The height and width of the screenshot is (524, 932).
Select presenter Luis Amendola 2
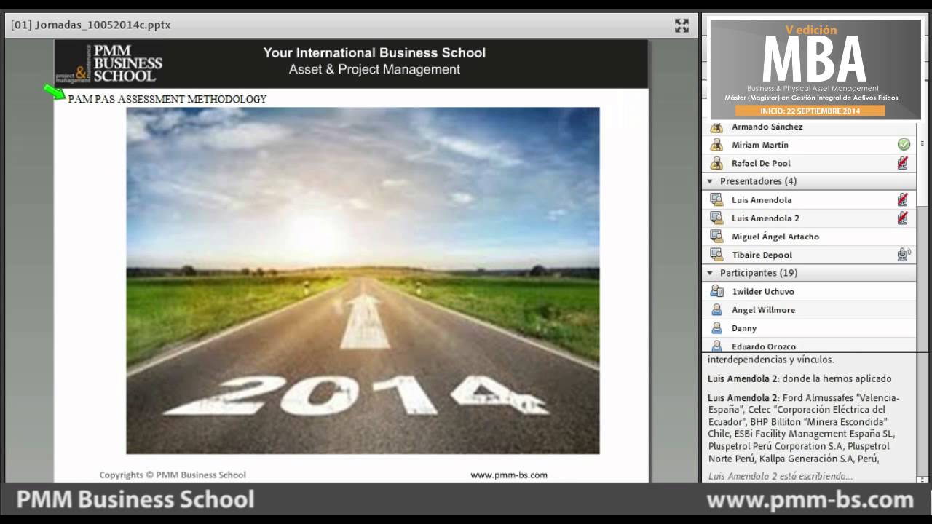tap(809, 218)
